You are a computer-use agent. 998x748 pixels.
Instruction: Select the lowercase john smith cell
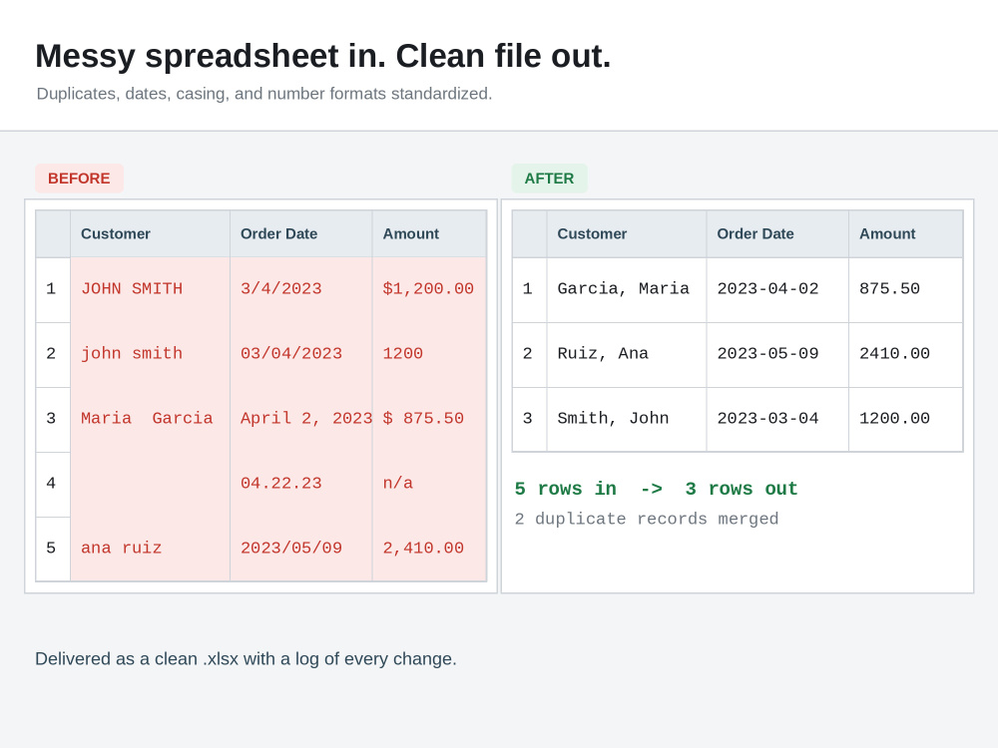tap(151, 354)
